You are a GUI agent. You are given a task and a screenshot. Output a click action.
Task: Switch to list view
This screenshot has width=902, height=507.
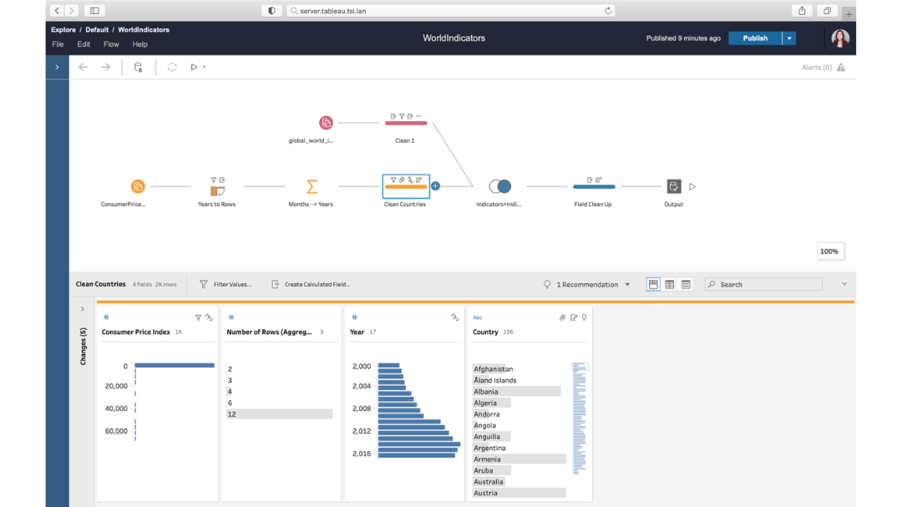pyautogui.click(x=686, y=284)
